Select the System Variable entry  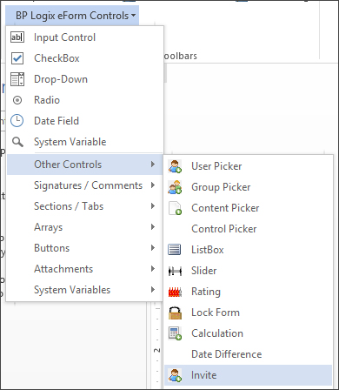84,142
